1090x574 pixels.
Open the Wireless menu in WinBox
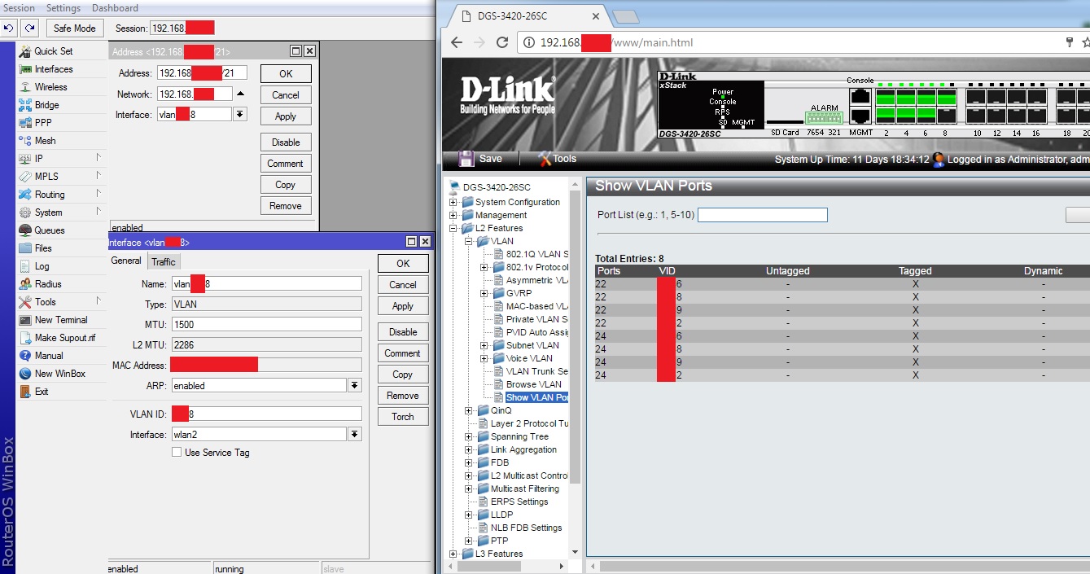click(x=50, y=87)
